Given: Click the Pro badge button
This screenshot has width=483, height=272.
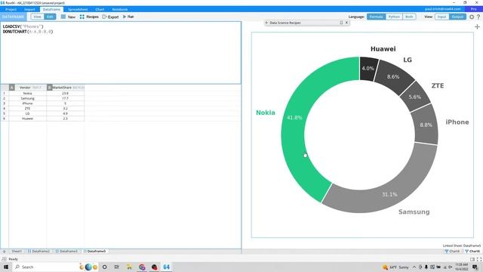Looking at the screenshot, I should (x=474, y=9).
